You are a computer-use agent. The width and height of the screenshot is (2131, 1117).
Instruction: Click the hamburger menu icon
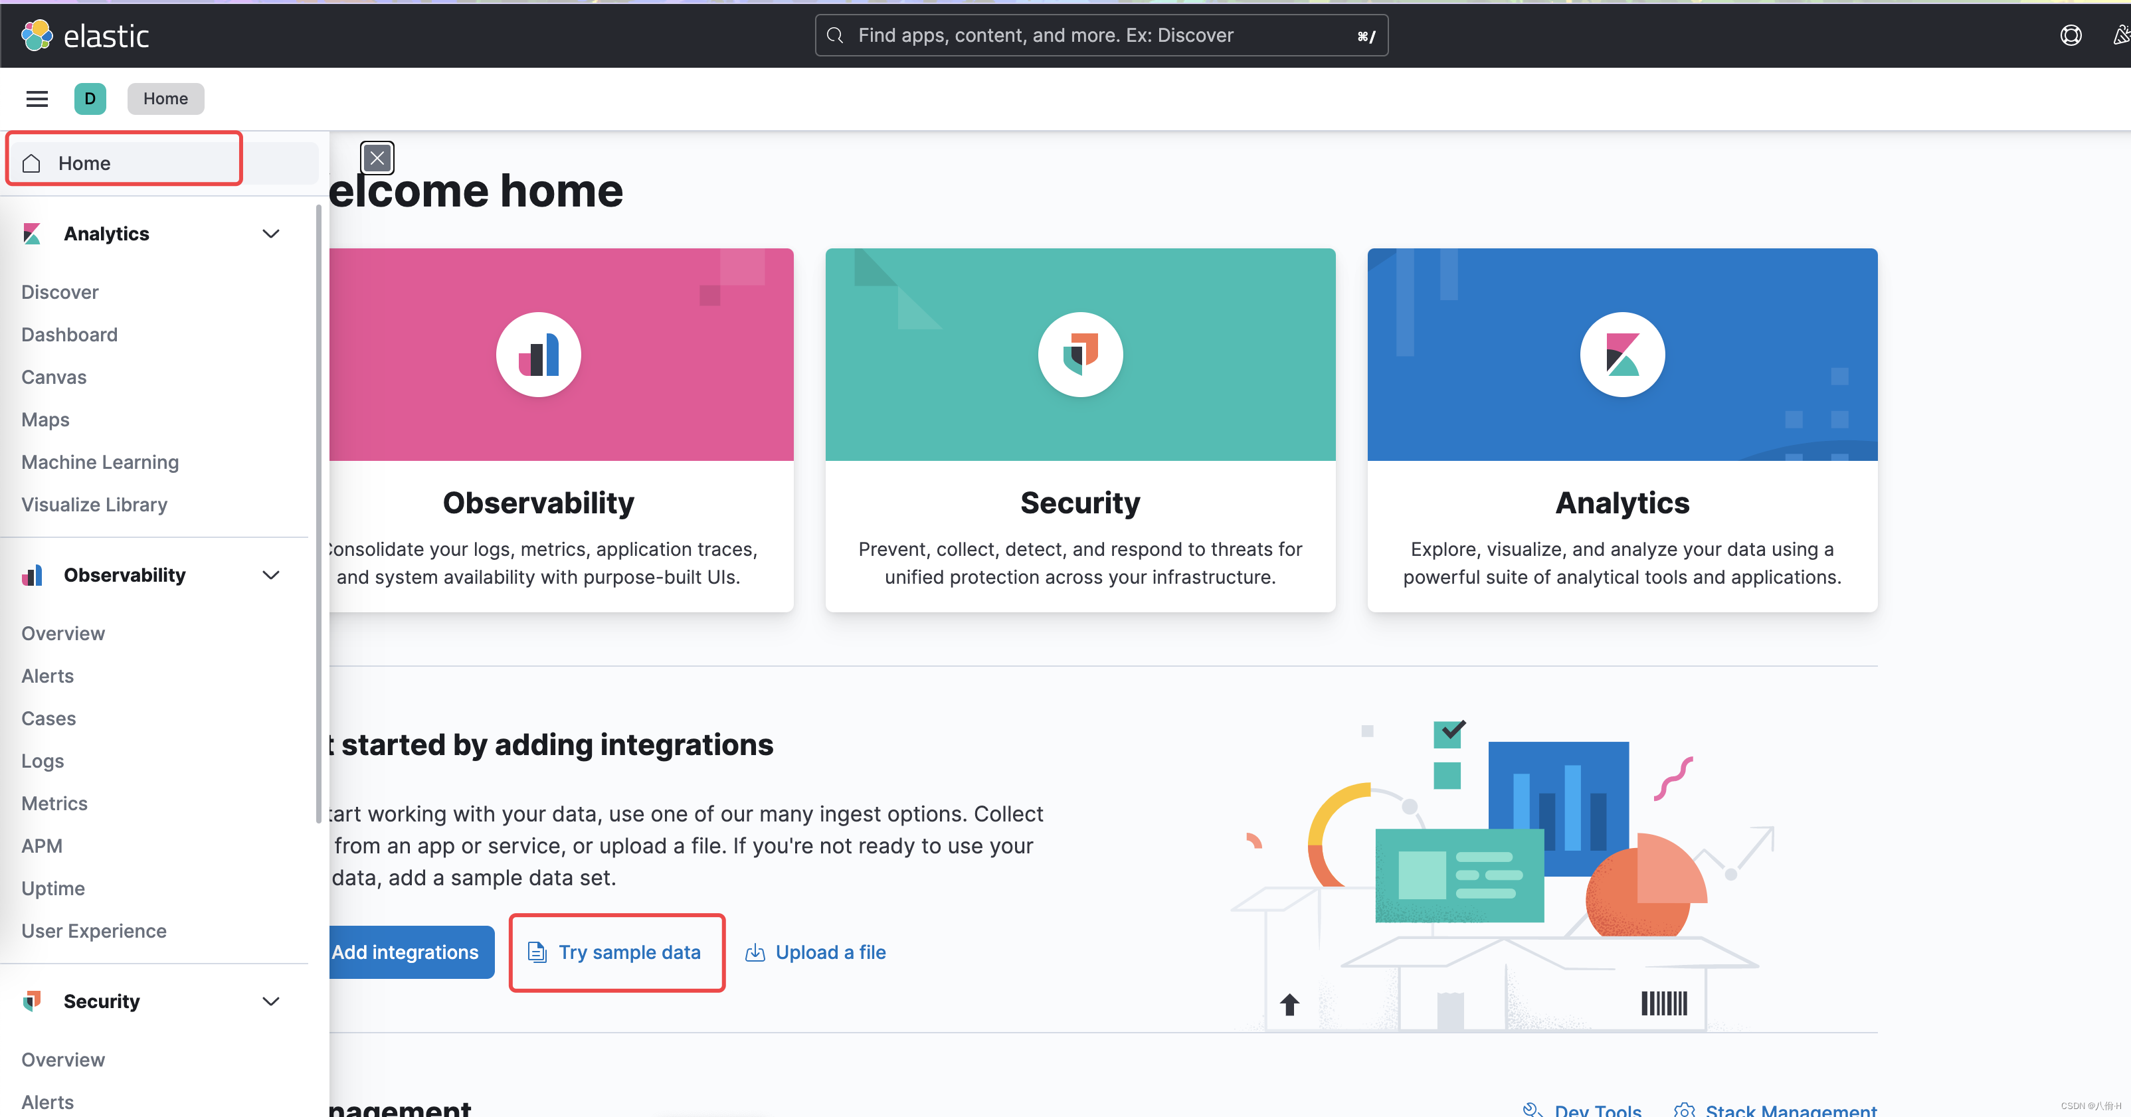37,97
